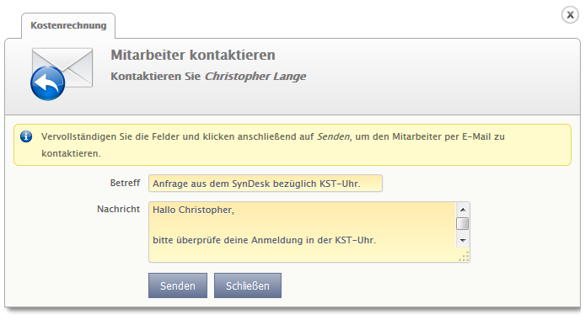Click inside the Nachricht message textarea
The image size is (585, 320).
(303, 232)
